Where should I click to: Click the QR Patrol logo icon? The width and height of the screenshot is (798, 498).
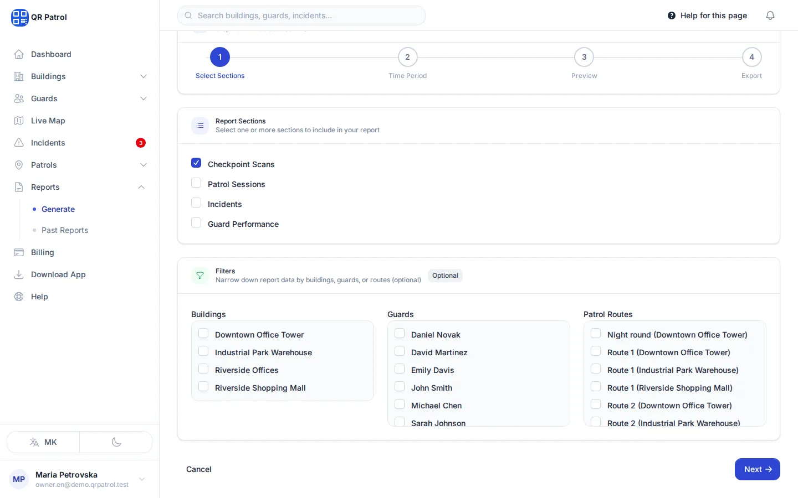(x=19, y=17)
